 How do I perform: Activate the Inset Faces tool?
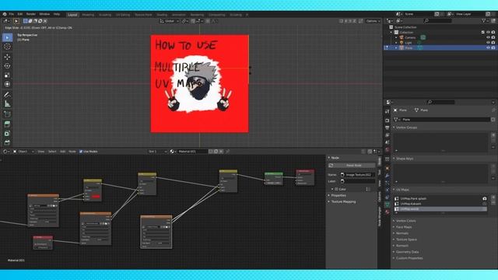(7, 133)
